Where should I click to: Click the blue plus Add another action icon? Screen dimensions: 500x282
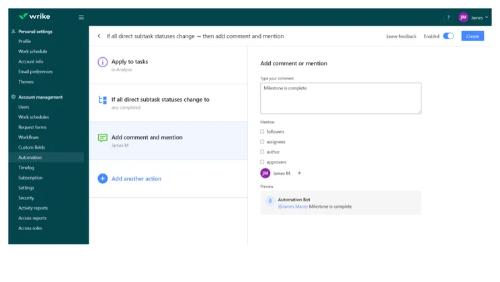pos(102,178)
